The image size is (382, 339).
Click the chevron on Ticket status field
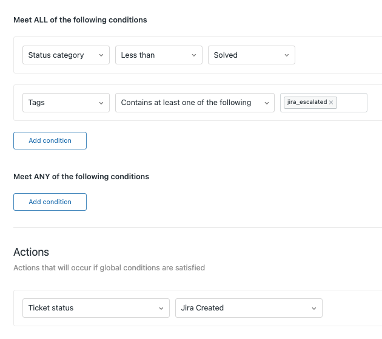[161, 309]
